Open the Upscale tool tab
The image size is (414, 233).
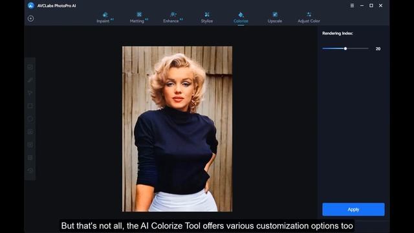pyautogui.click(x=275, y=17)
